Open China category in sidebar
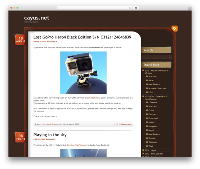This screenshot has width=200, height=169. click(x=151, y=110)
